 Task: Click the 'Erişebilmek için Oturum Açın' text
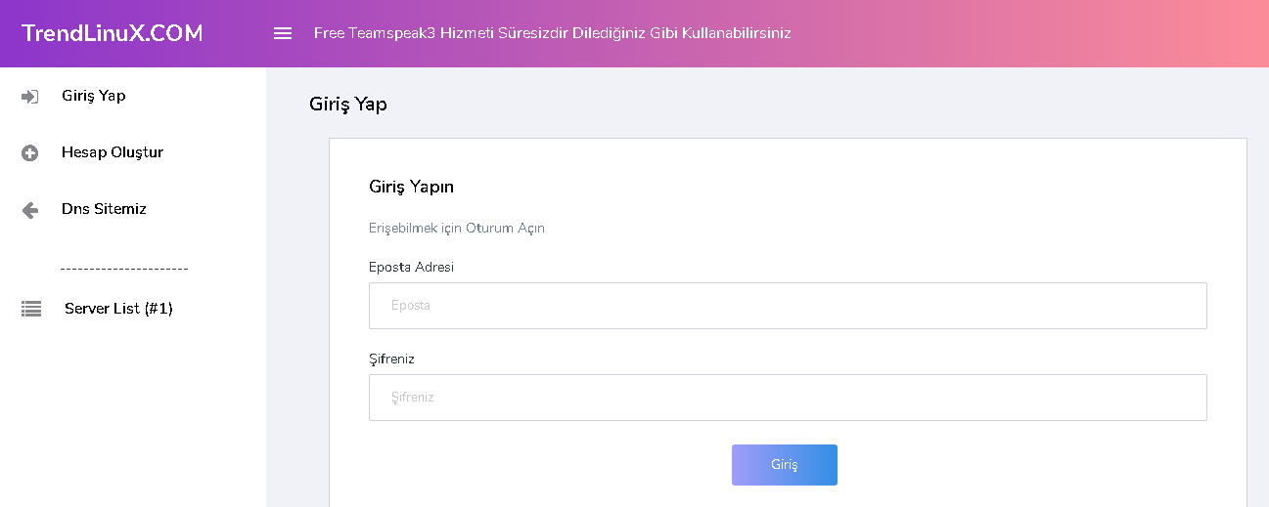pos(457,229)
